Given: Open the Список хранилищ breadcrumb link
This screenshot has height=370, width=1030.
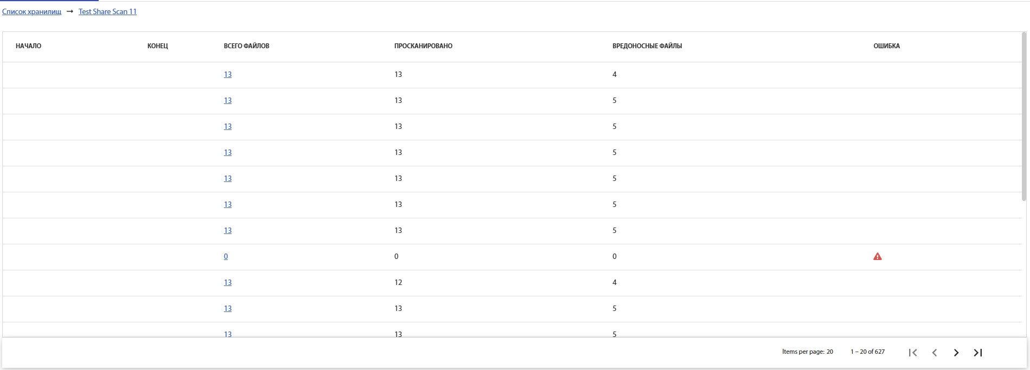Looking at the screenshot, I should pos(31,11).
